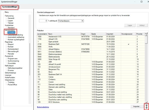
Task: Open the Forhandlerpris påslag dropdown
Action: (82, 21)
